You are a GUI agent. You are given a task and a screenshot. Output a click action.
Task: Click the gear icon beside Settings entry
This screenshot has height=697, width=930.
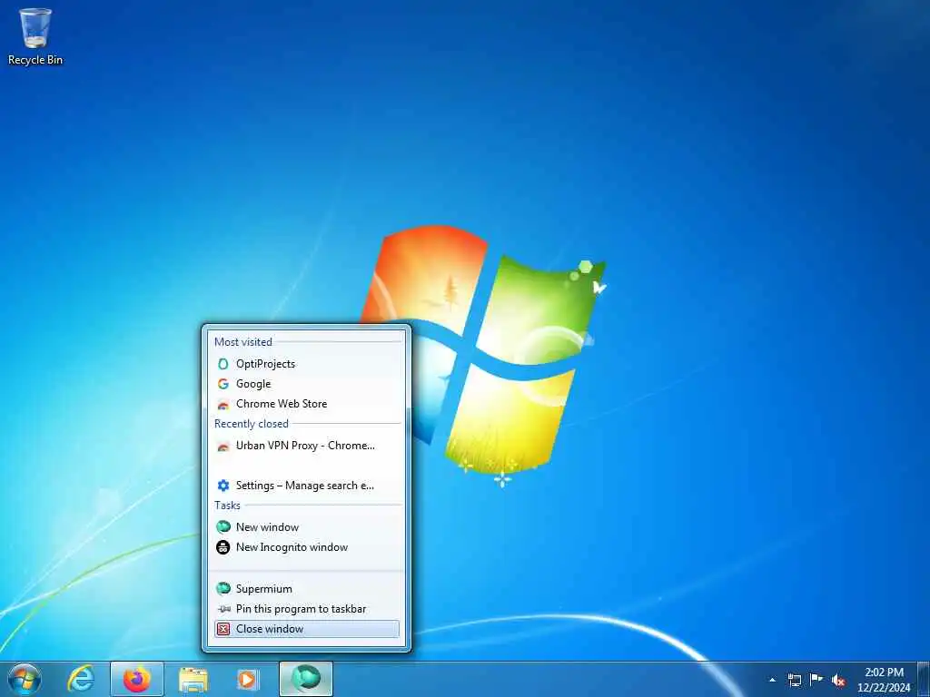pyautogui.click(x=223, y=486)
